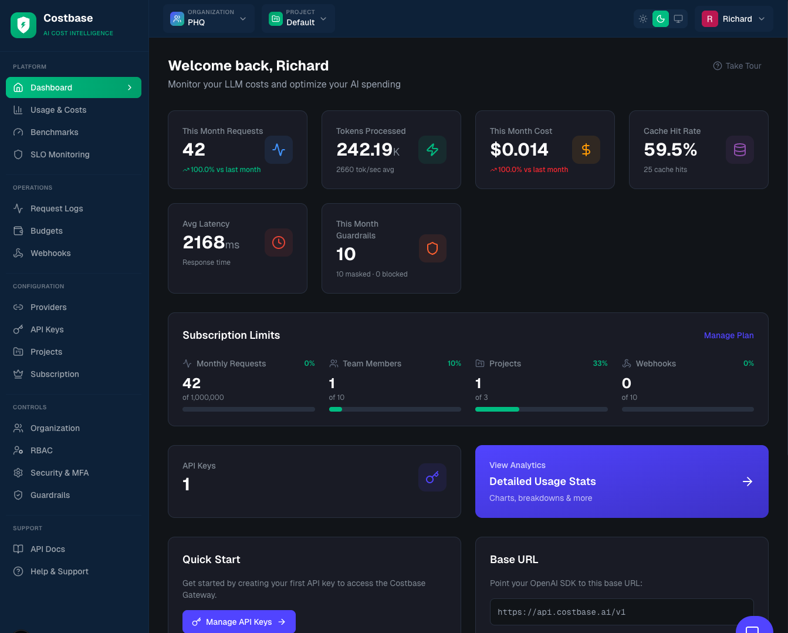Open the Richard user menu dropdown
Viewport: 788px width, 633px height.
(734, 19)
